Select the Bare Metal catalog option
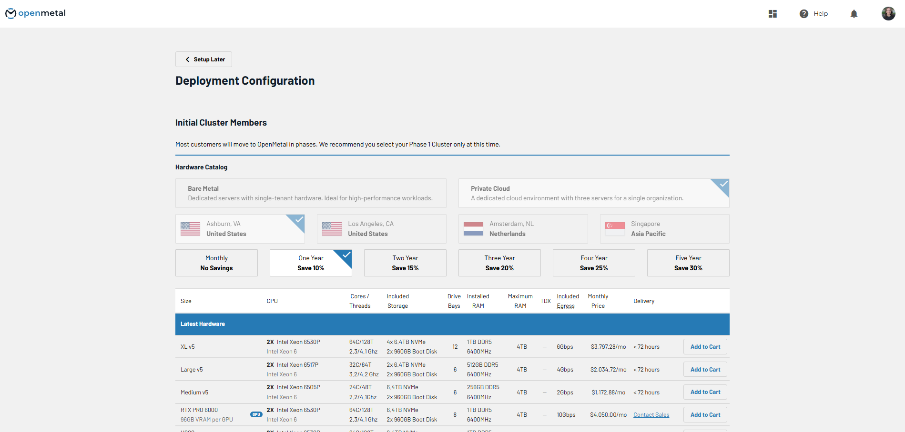905x432 pixels. tap(311, 193)
